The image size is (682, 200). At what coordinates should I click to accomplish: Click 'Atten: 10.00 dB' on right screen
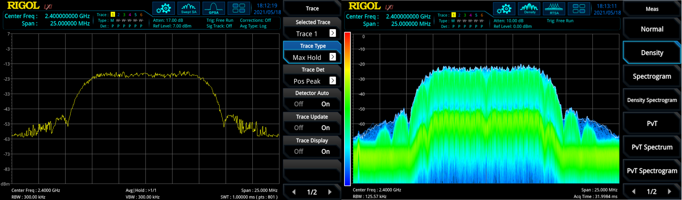coord(508,21)
